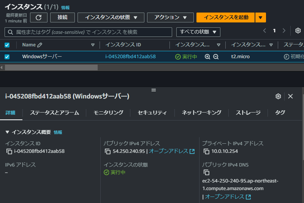The width and height of the screenshot is (304, 203).
Task: Sort by the Name column arrow
Action: tap(93, 45)
